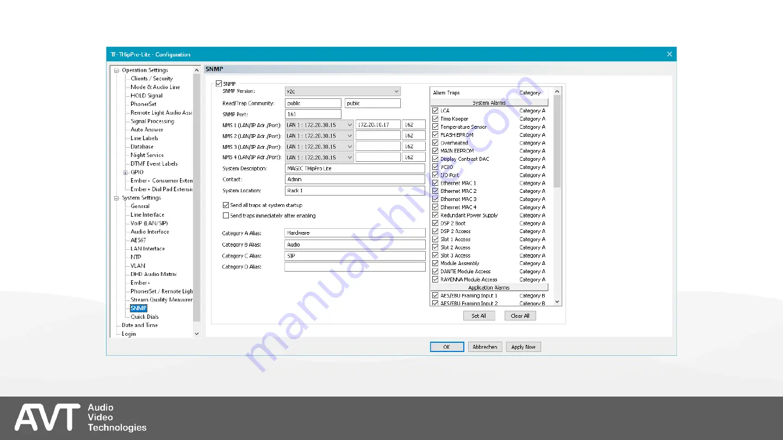Select Mode & Audio Line tree item
This screenshot has width=783, height=440.
156,87
